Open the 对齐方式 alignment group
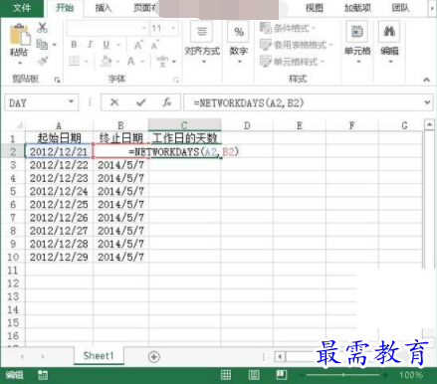 (x=202, y=44)
